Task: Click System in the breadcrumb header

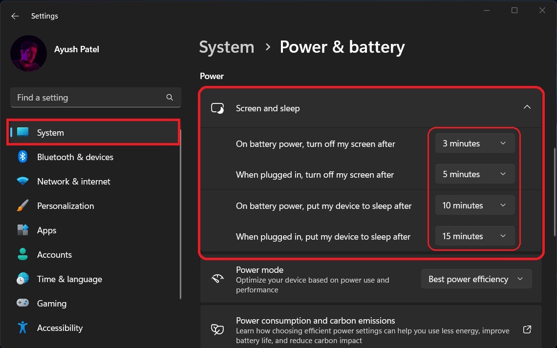Action: (227, 47)
